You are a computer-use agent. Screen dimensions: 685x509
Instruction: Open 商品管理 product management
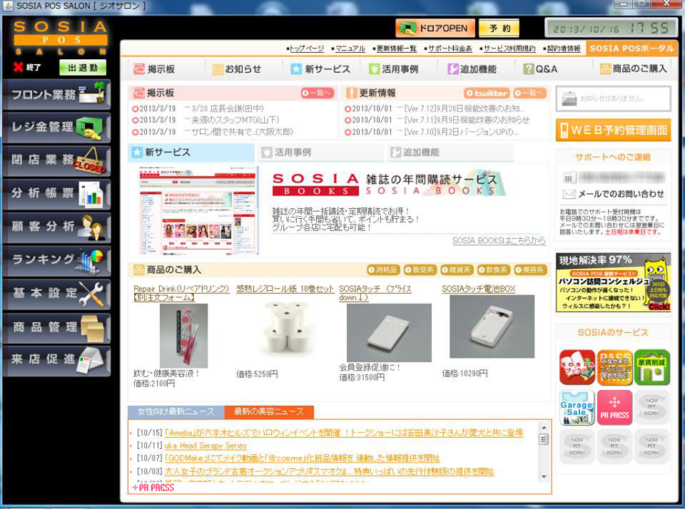(x=56, y=327)
